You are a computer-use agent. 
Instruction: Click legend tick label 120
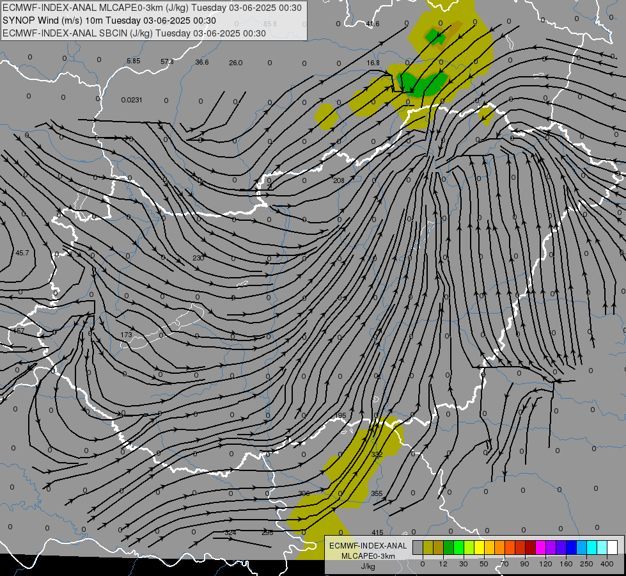(545, 564)
